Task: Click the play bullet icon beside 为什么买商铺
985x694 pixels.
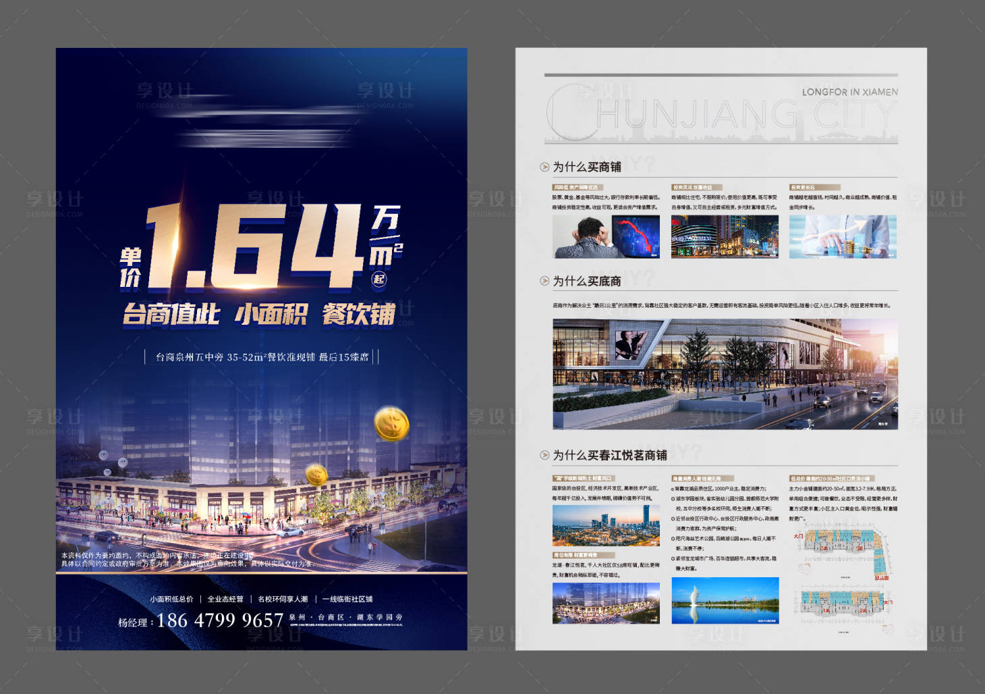Action: 544,167
